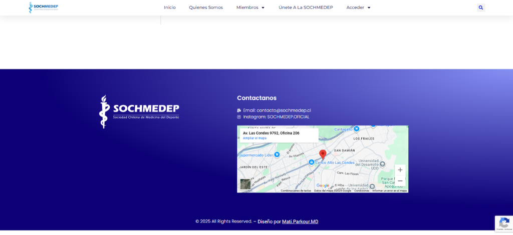Zoom out the map with minus button
This screenshot has width=513, height=235.
(400, 181)
